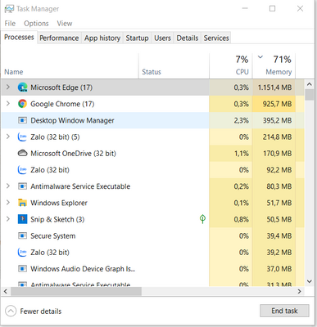
Task: Click the horizontal scrollbar right arrow
Action: [300, 291]
